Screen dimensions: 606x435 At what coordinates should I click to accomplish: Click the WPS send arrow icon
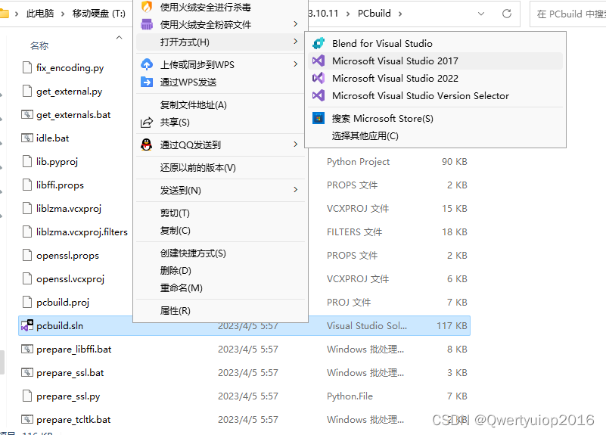(147, 82)
